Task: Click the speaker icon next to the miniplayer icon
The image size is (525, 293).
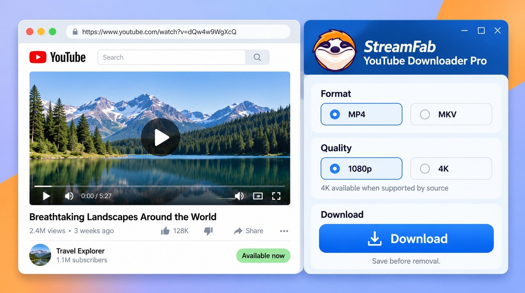Action: 239,196
